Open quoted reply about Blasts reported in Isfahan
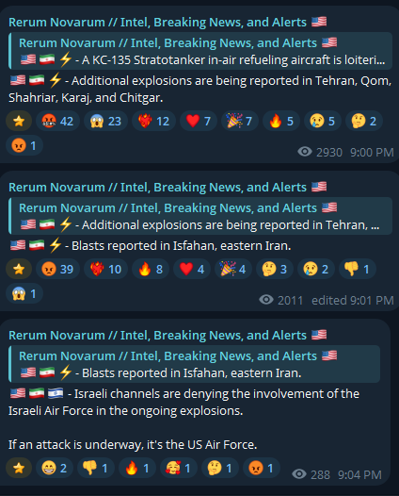 194,364
